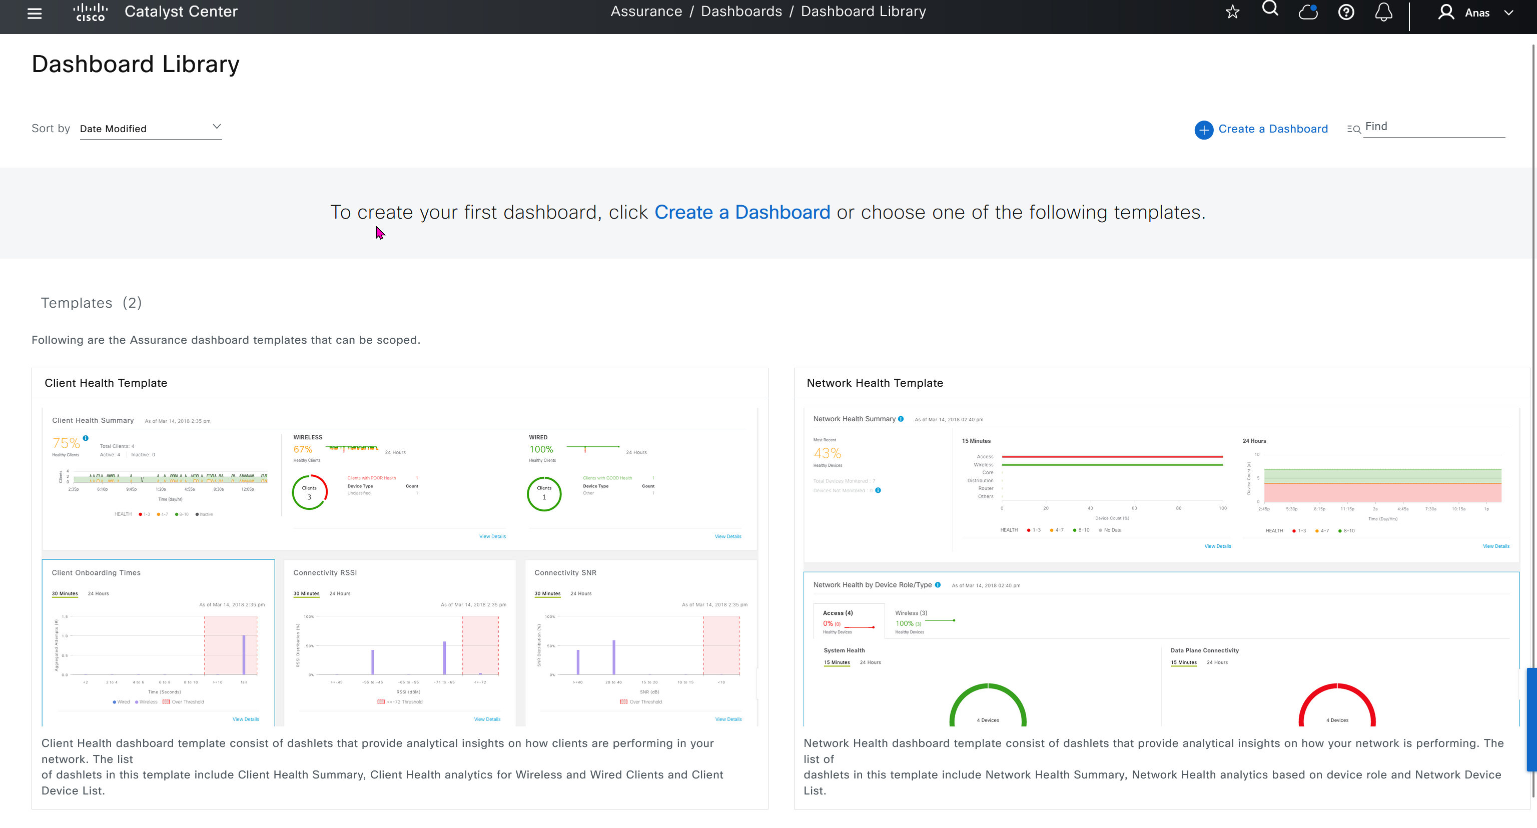Click Create a Dashboard button near Find

pyautogui.click(x=1273, y=129)
